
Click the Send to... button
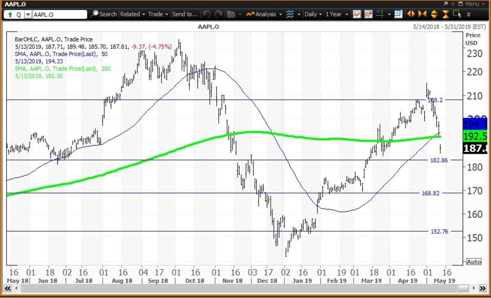pos(185,14)
